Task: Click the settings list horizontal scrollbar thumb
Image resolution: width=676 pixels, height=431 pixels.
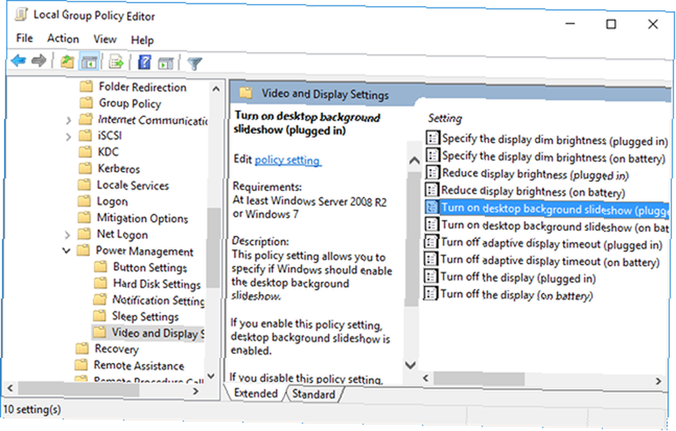Action: (479, 379)
